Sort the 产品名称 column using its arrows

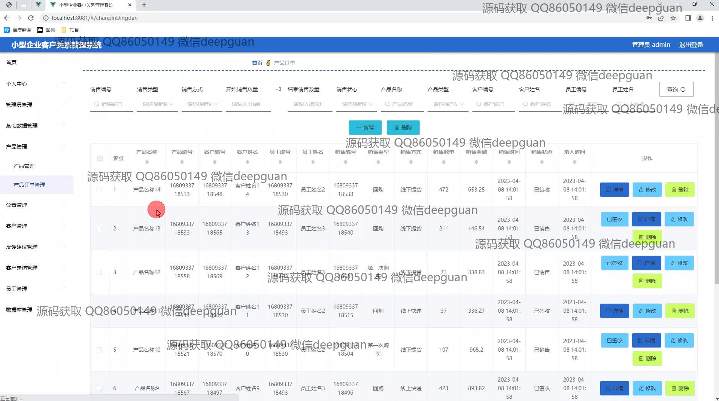(147, 162)
